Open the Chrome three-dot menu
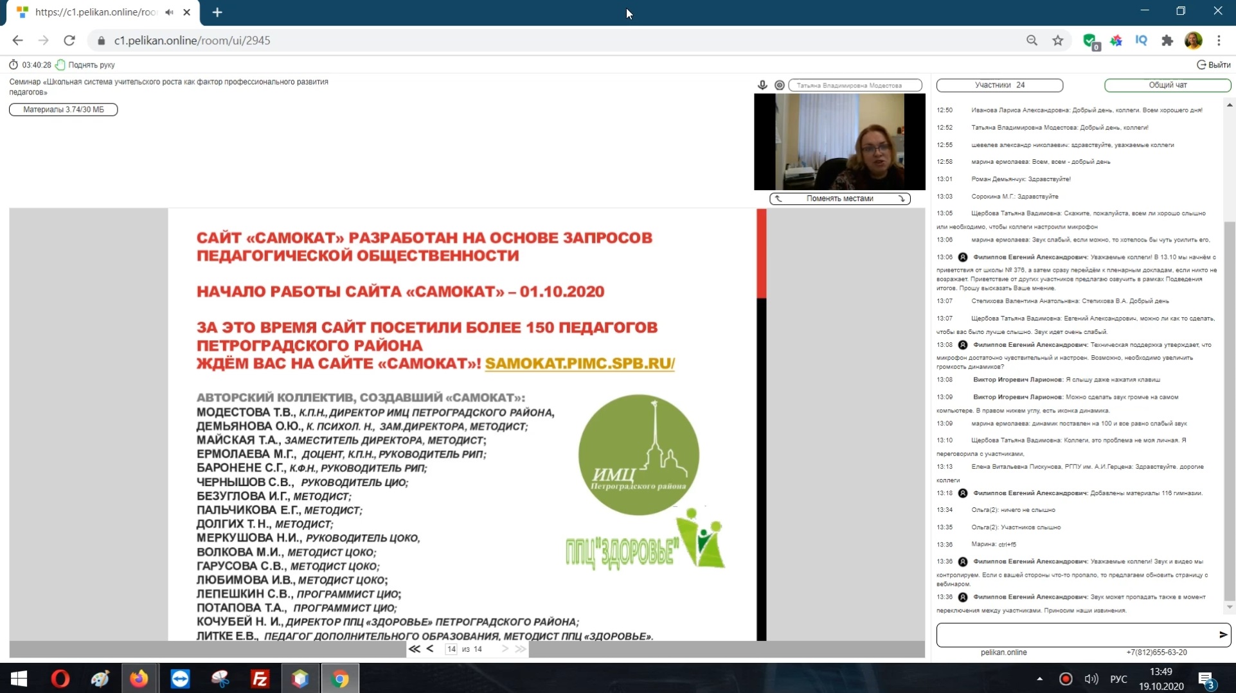Viewport: 1236px width, 693px height. pyautogui.click(x=1219, y=40)
